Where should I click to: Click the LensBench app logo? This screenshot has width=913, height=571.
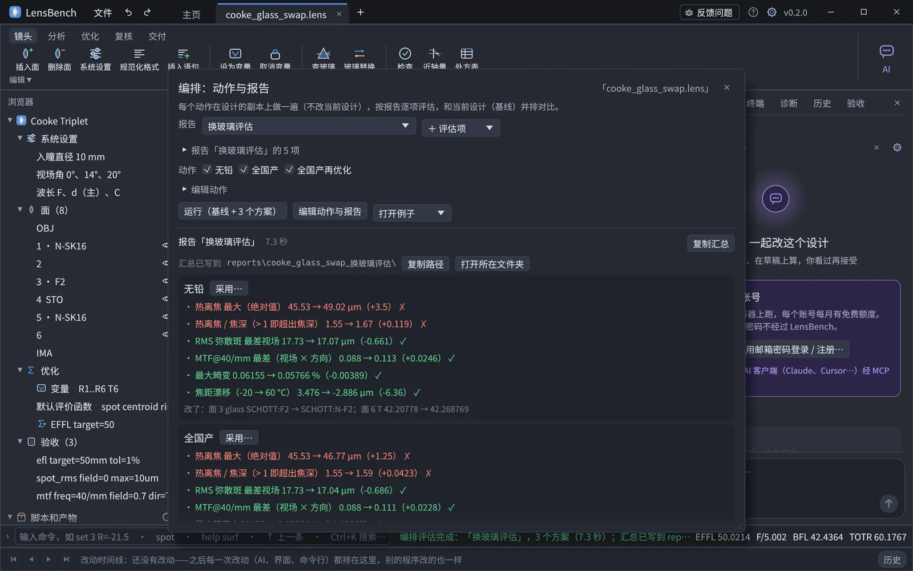pyautogui.click(x=15, y=12)
